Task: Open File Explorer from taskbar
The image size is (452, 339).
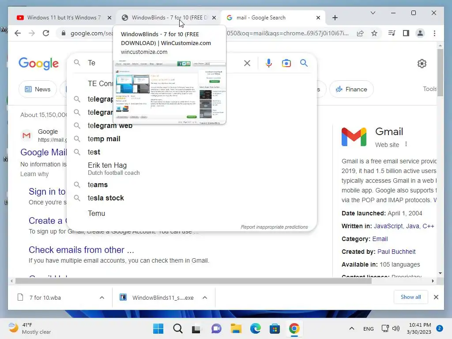Action: coord(236,328)
